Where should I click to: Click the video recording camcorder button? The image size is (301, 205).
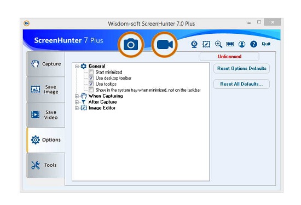[165, 45]
